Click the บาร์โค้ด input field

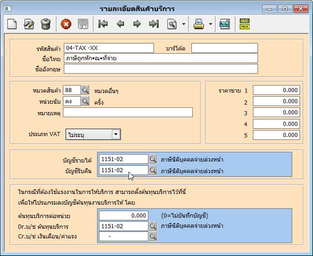(x=225, y=48)
